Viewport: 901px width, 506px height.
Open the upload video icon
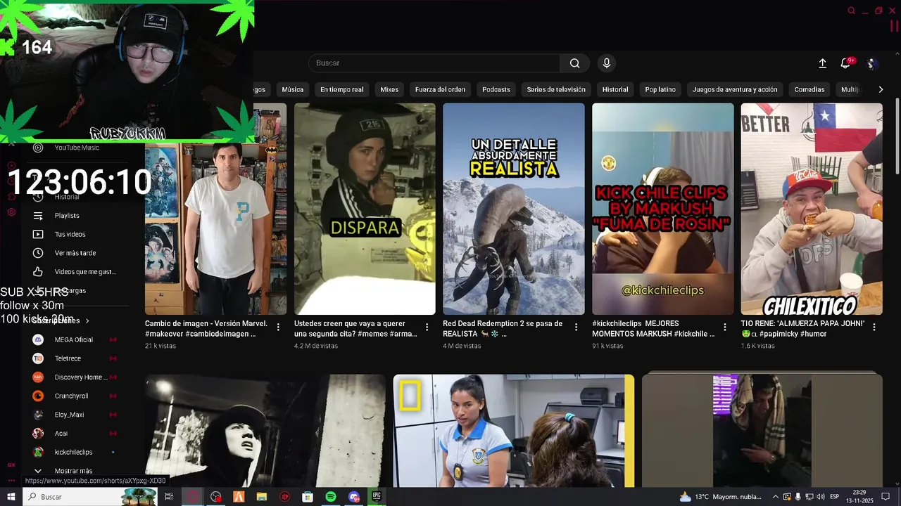coord(822,63)
